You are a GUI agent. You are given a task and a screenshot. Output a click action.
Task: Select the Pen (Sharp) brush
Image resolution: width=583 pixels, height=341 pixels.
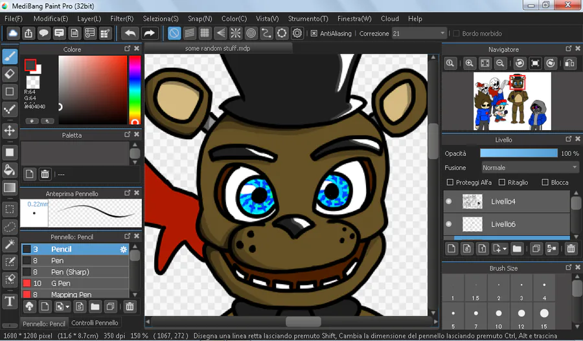pos(75,272)
